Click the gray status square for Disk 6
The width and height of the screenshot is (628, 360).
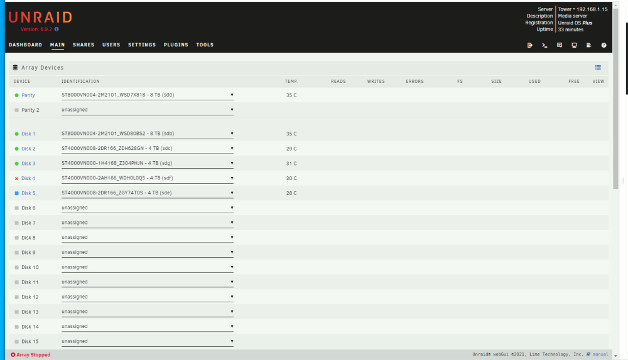coord(16,208)
